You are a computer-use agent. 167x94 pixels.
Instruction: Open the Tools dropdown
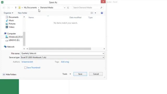click(x=67, y=74)
